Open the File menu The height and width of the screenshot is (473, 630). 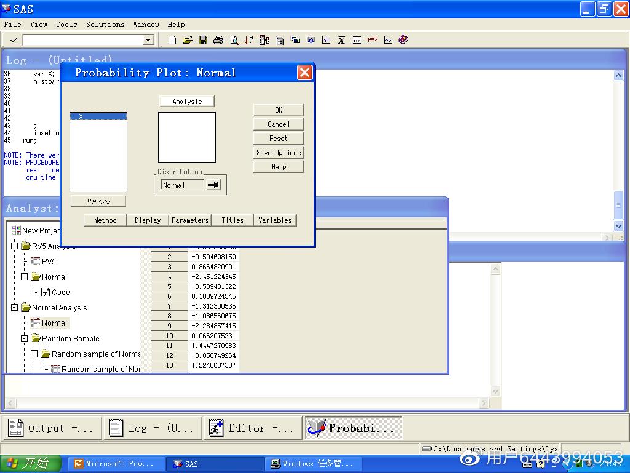point(12,25)
